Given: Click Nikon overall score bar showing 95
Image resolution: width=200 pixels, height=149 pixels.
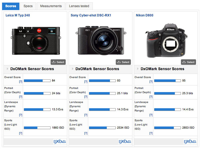Looking at the screenshot, I should (x=168, y=81).
